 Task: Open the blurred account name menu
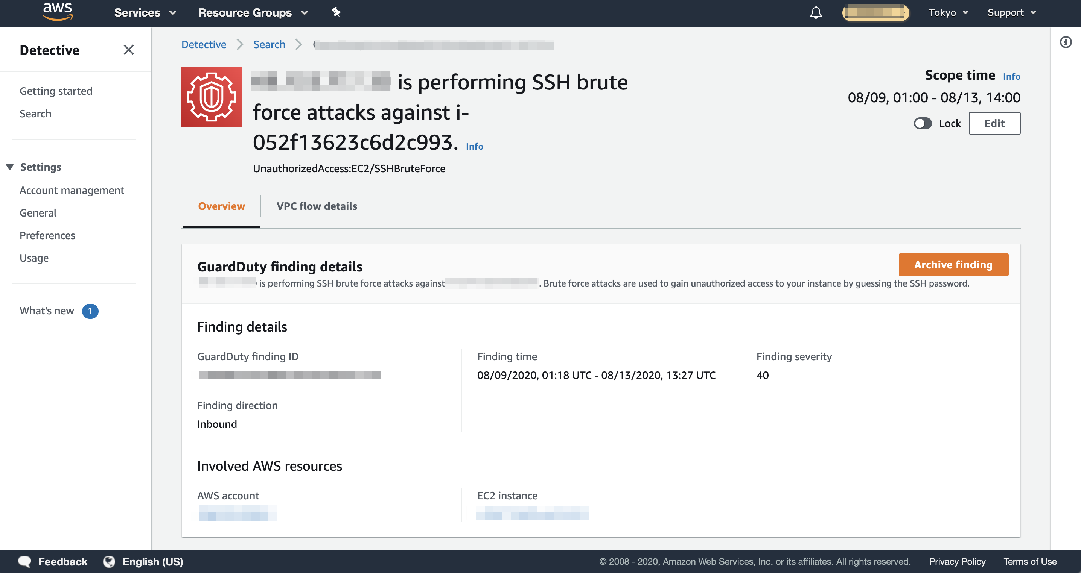point(876,12)
